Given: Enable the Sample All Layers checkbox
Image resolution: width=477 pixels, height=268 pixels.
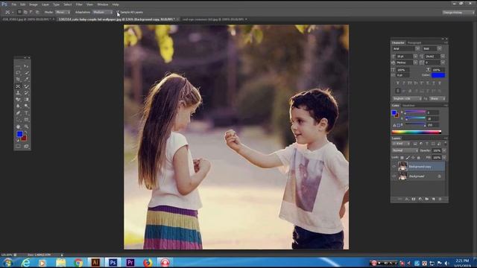Looking at the screenshot, I should click(x=118, y=12).
